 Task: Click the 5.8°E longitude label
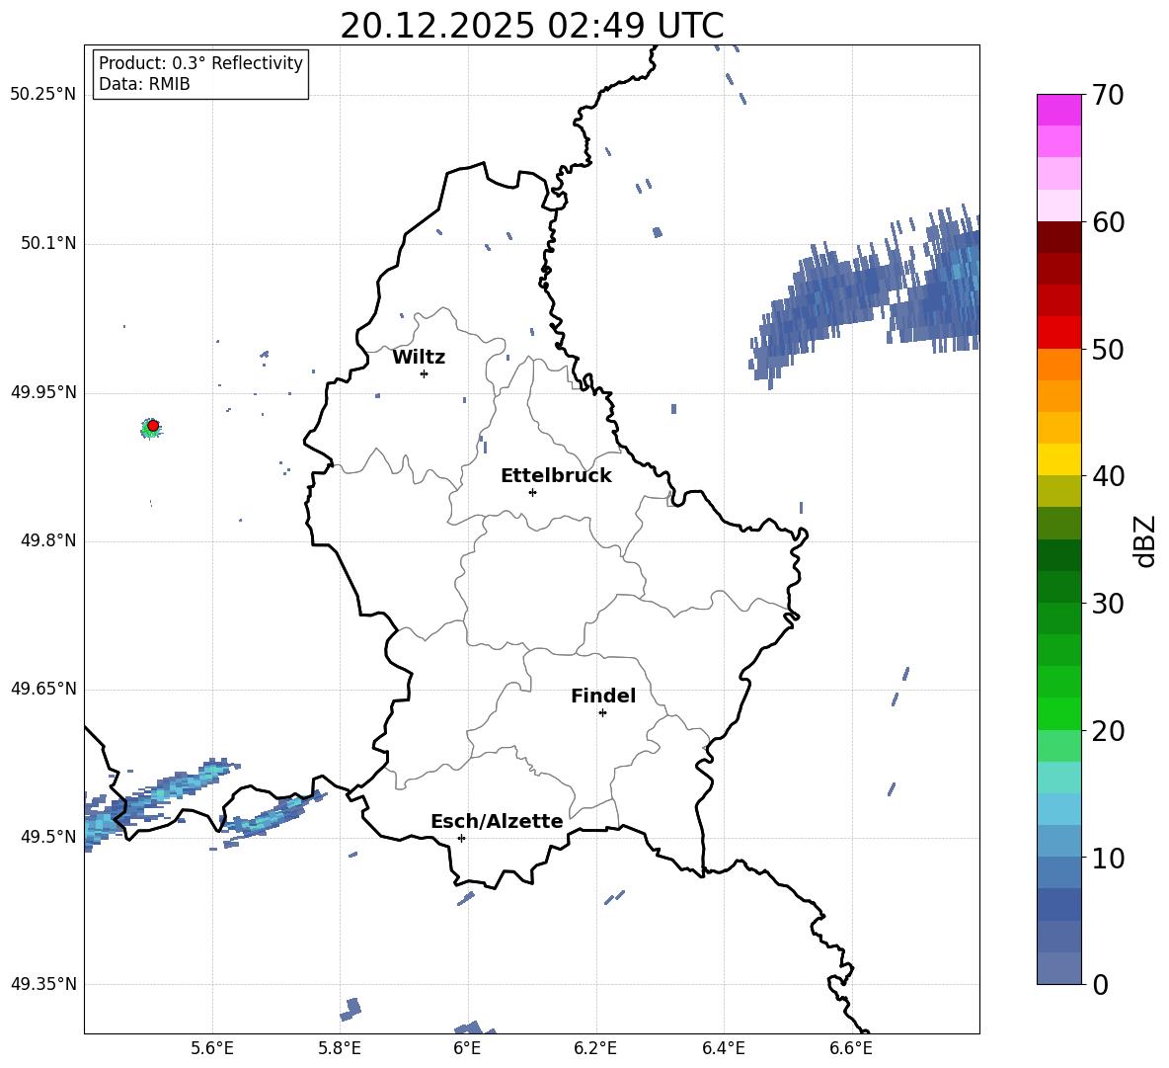pyautogui.click(x=340, y=1049)
